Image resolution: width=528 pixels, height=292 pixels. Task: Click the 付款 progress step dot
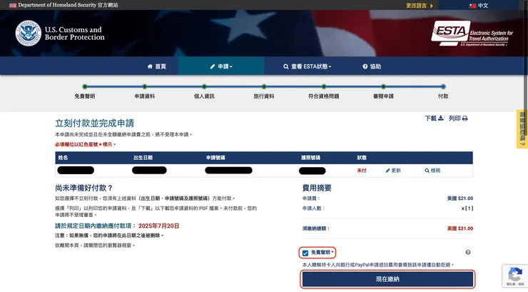(x=443, y=86)
